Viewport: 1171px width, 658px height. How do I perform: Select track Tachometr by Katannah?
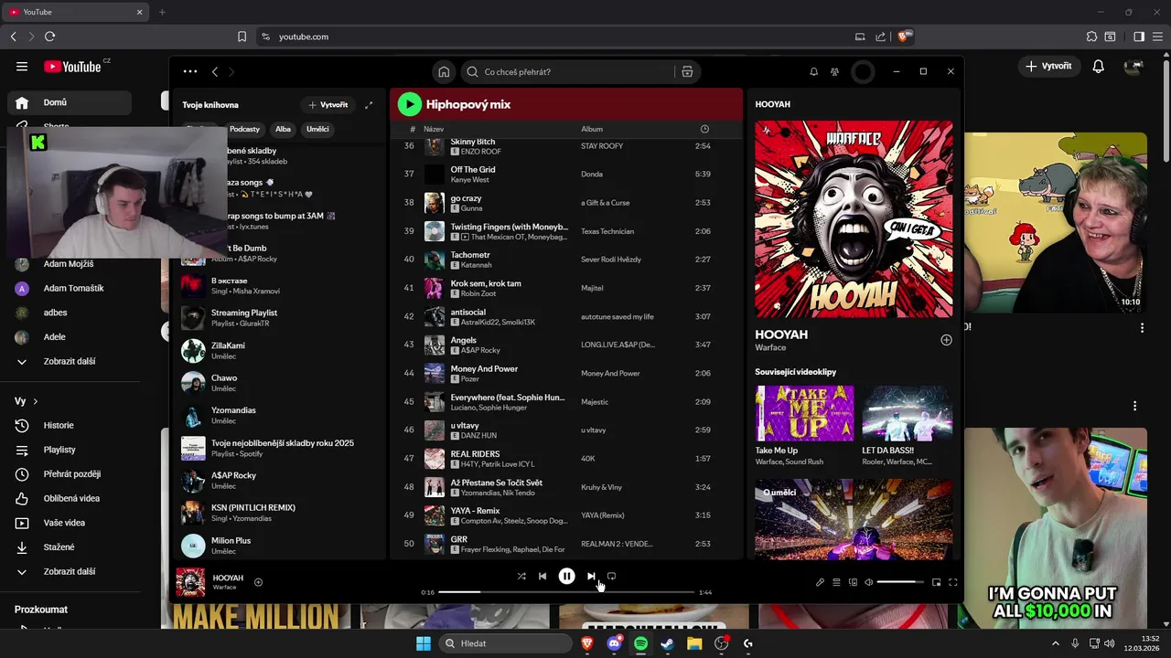[566, 260]
